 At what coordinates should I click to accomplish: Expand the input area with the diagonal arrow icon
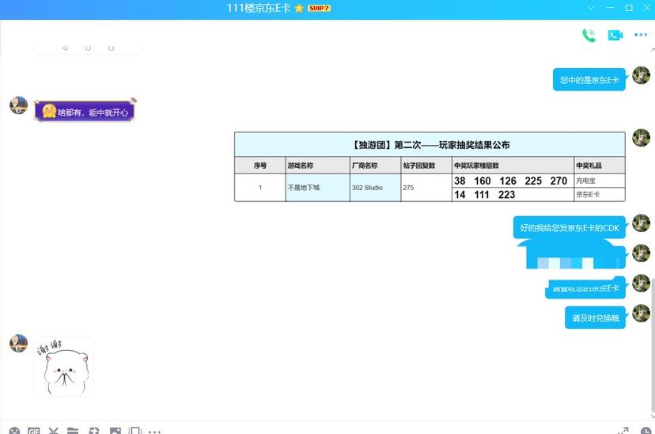click(623, 430)
